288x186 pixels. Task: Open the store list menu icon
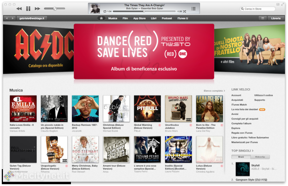coord(263,18)
